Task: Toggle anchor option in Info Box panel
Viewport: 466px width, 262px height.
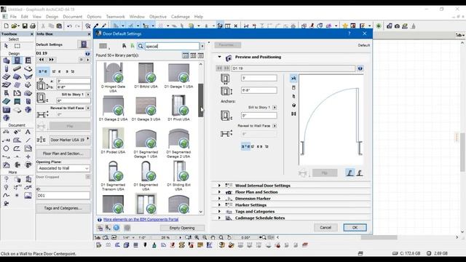Action: pyautogui.click(x=43, y=71)
